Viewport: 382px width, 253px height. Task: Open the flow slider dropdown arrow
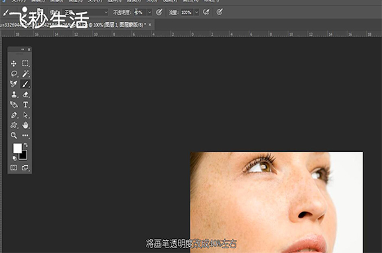coord(197,12)
